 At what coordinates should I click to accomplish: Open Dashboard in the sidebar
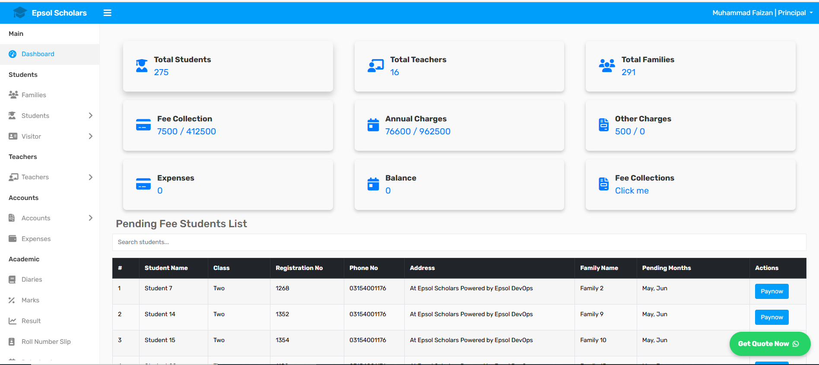38,54
